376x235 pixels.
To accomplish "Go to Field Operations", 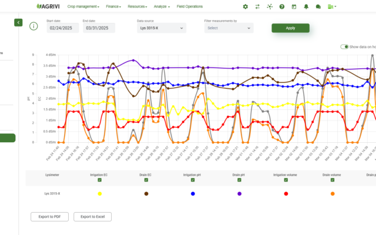I will [190, 6].
